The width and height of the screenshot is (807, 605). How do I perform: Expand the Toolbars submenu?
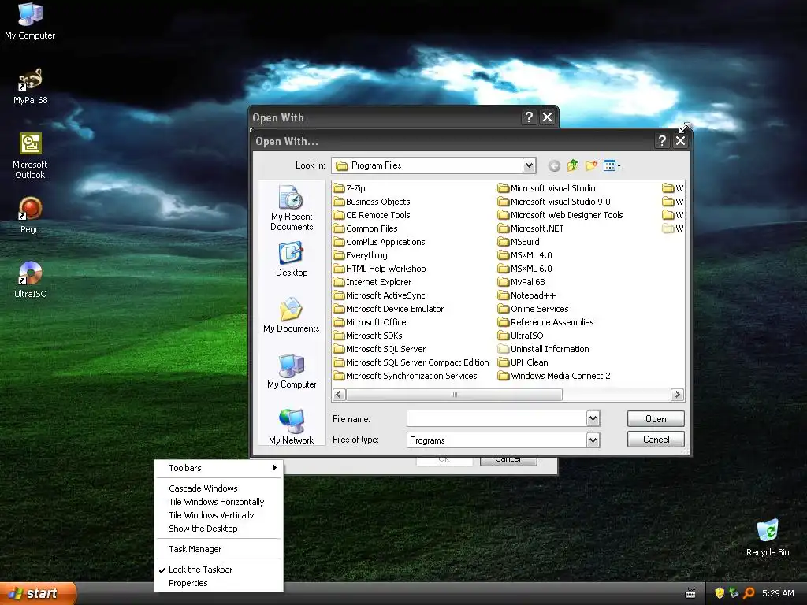click(218, 468)
